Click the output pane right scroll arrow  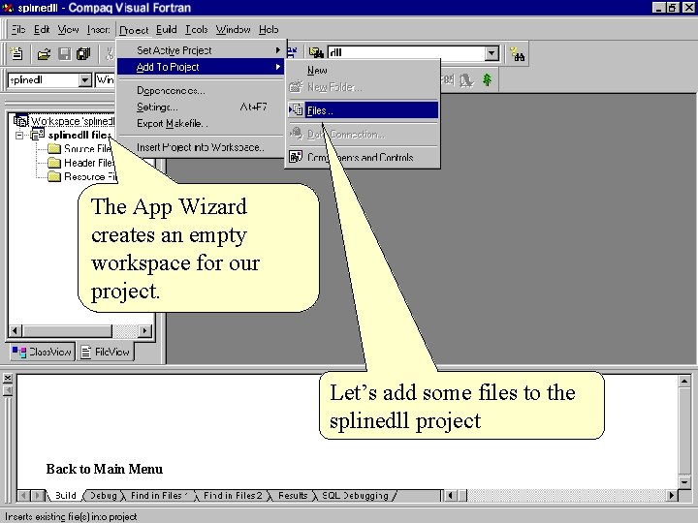coord(672,495)
